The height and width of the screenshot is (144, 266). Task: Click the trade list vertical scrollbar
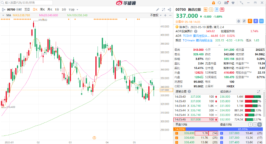pos(264,105)
